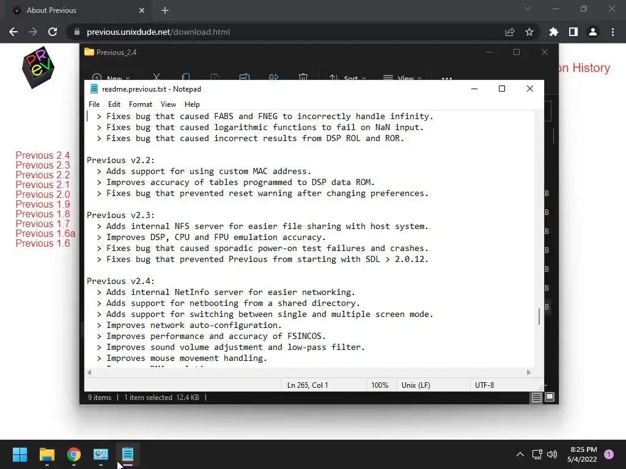Click the address bar URL

(x=158, y=32)
